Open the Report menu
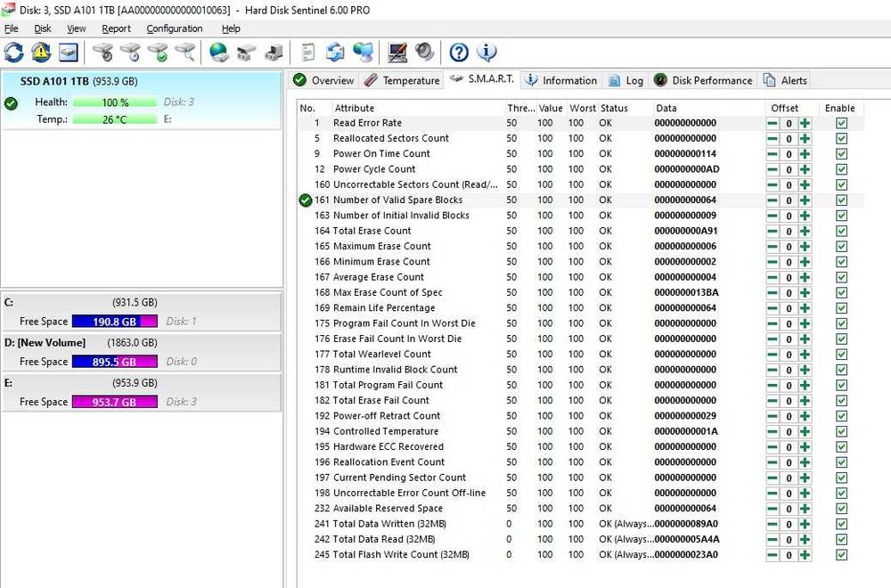Viewport: 891px width, 588px height. coord(116,29)
